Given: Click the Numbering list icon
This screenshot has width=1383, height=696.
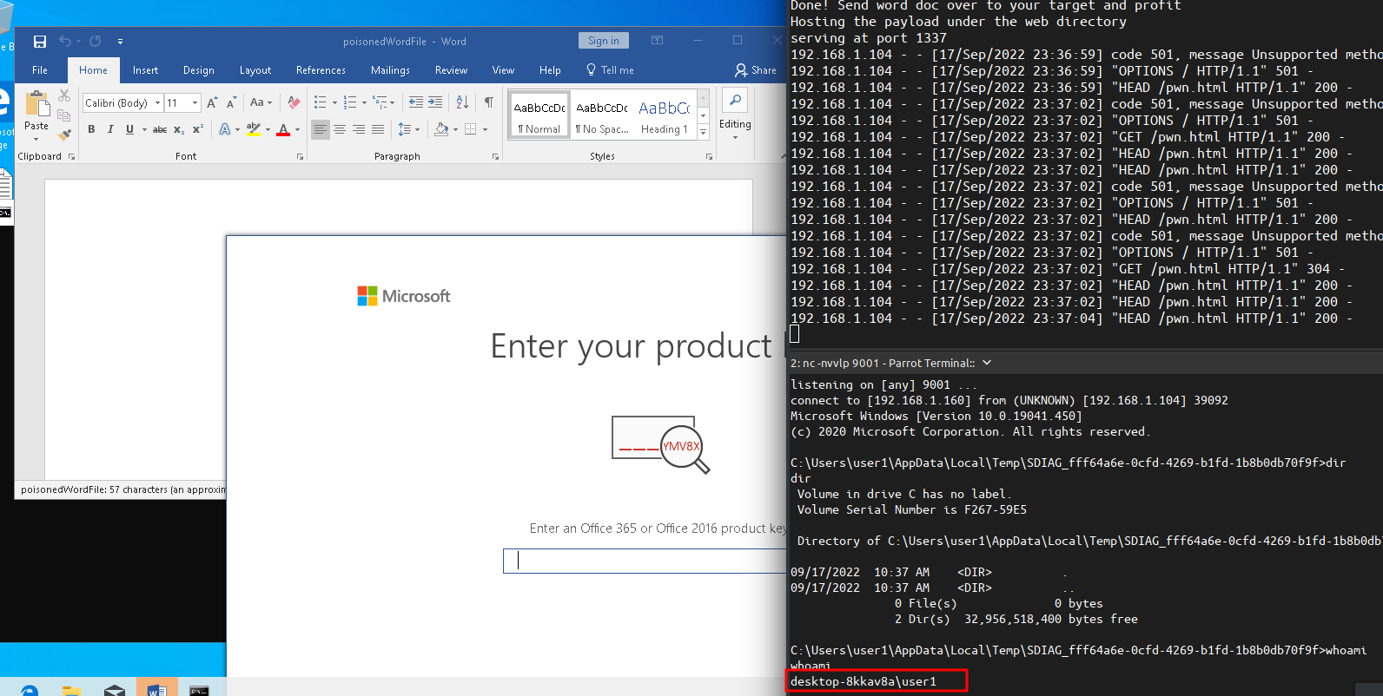Looking at the screenshot, I should tap(349, 102).
